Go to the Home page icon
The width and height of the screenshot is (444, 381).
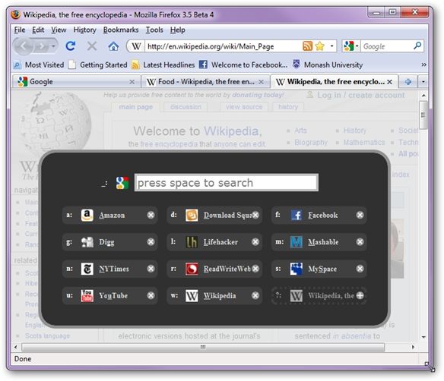pos(113,46)
